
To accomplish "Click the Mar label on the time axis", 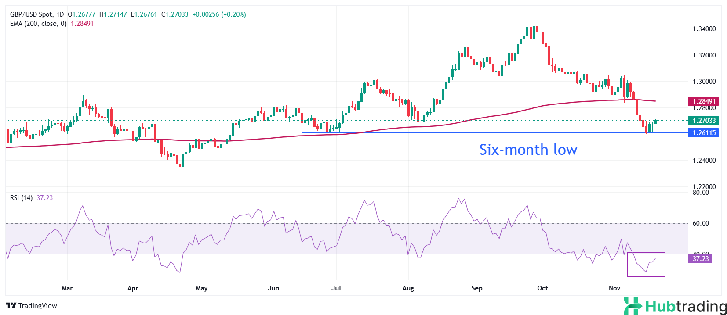I will pyautogui.click(x=67, y=288).
